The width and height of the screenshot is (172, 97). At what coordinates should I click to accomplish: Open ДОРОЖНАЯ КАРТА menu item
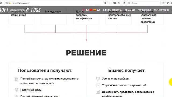coord(112,10)
